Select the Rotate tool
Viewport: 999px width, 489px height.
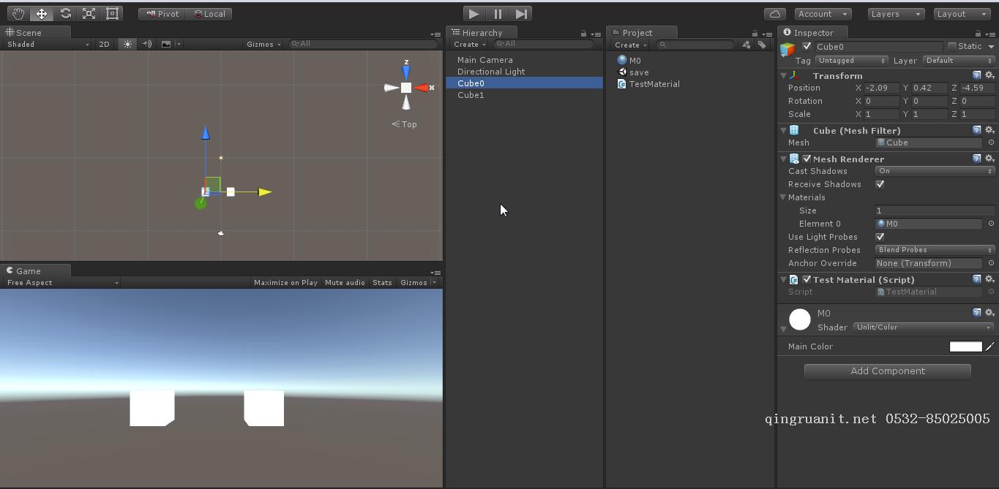click(65, 13)
